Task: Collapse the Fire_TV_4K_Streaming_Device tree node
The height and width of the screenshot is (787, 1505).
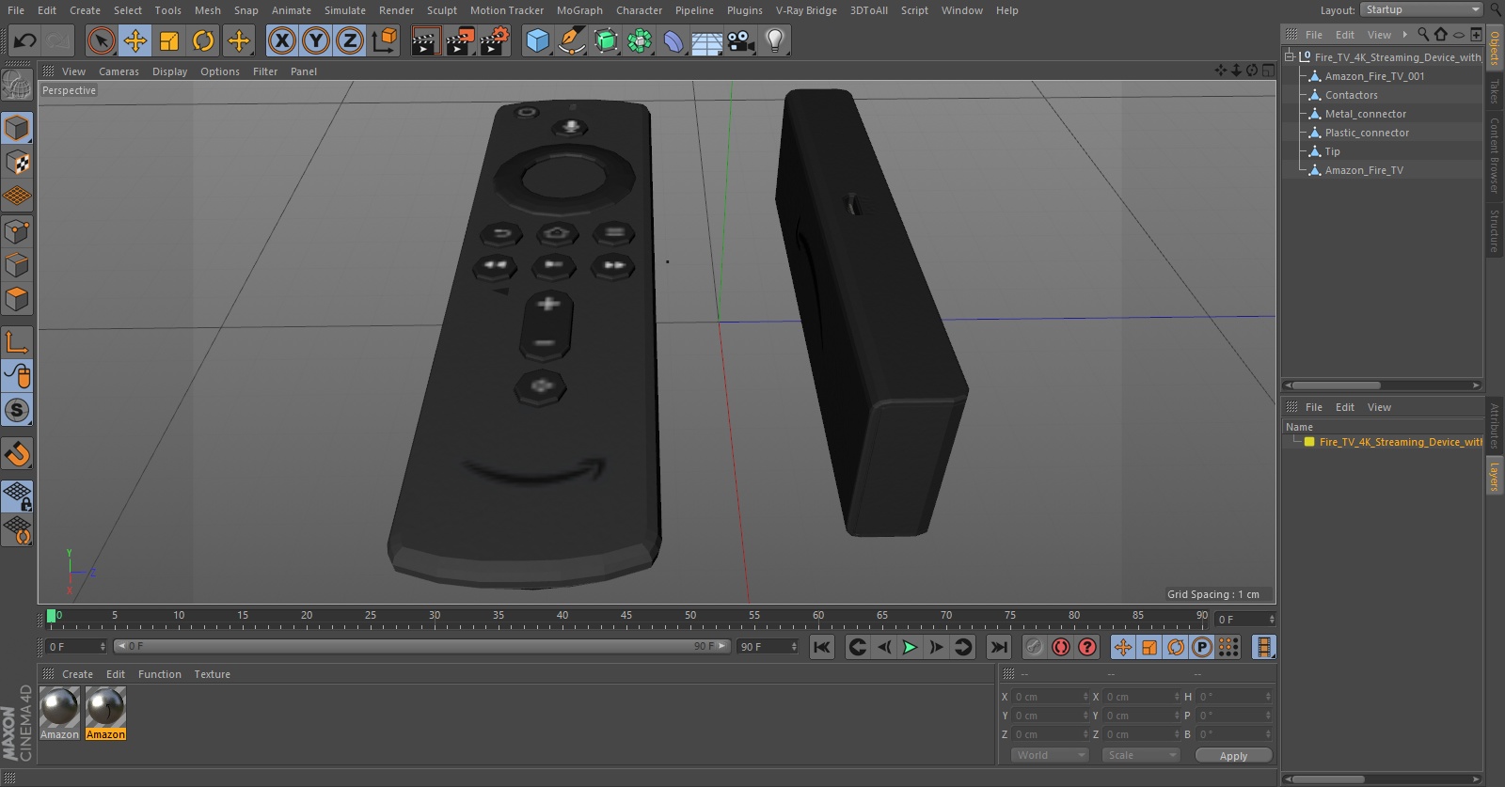Action: click(1290, 56)
